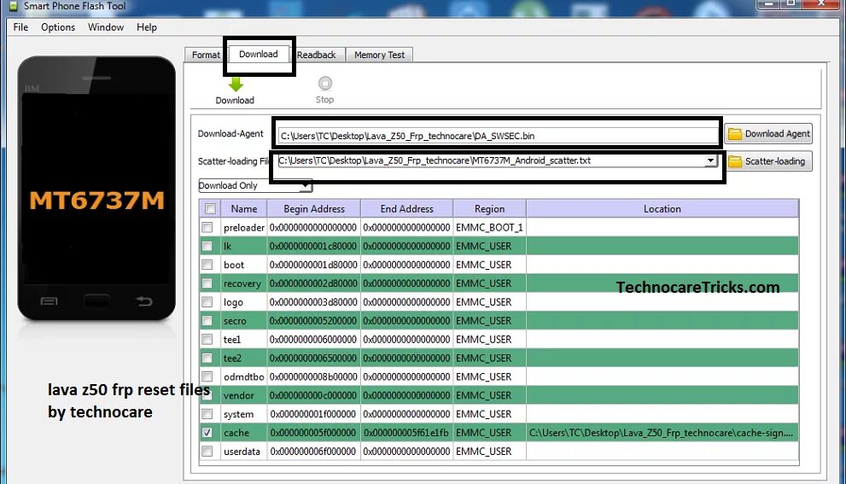Viewport: 846px width, 484px height.
Task: Check the logo partition checkbox
Action: pyautogui.click(x=207, y=302)
